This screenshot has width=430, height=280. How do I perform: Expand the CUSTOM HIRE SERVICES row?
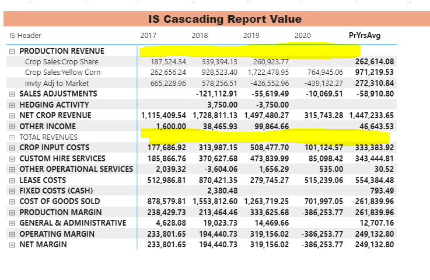(x=12, y=159)
